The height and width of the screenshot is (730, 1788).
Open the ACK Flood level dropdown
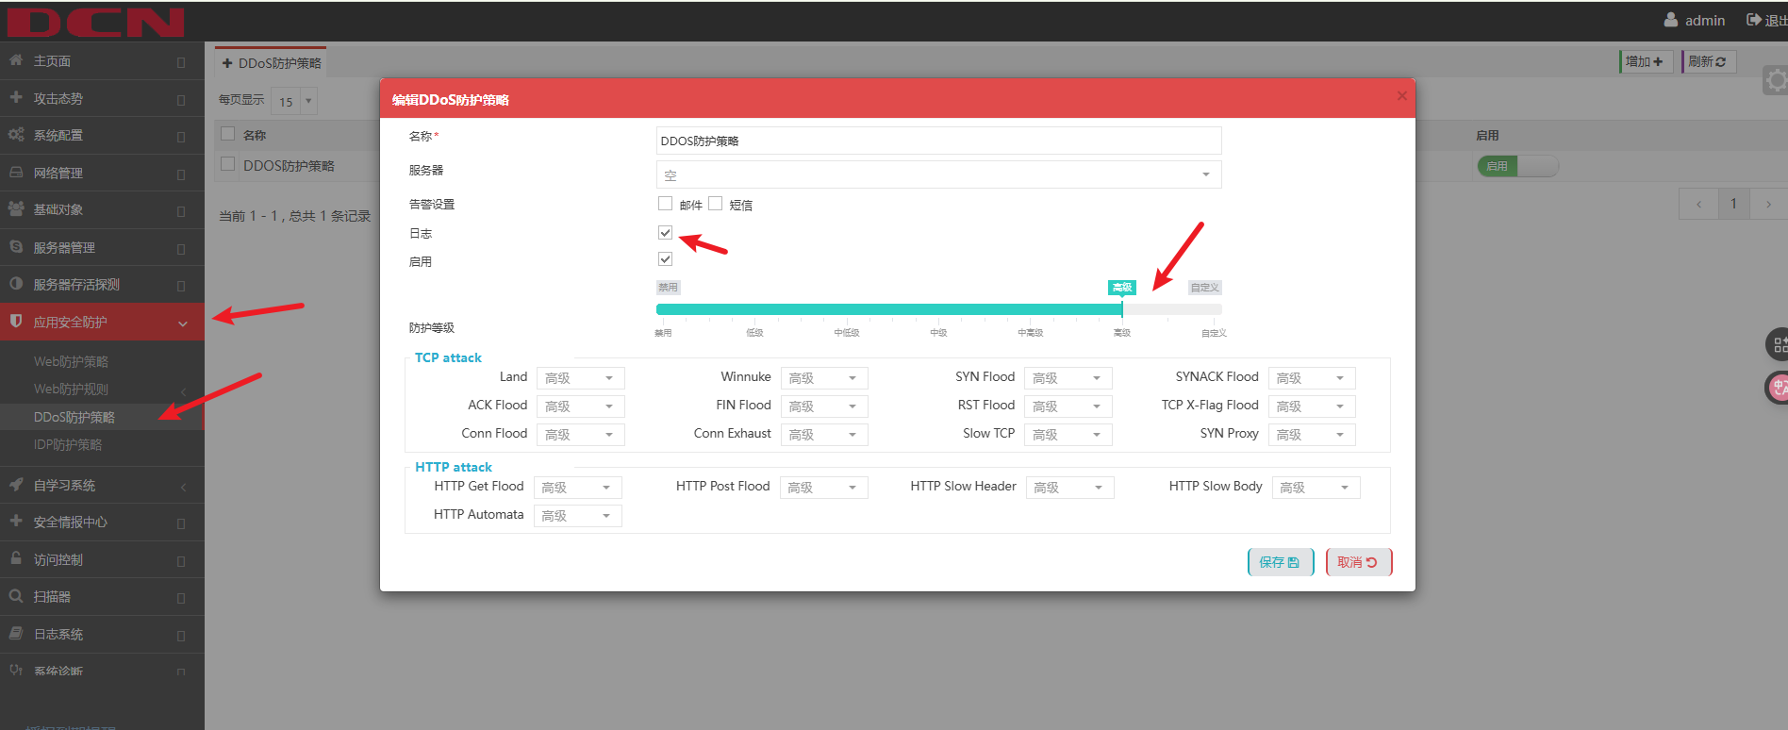[x=580, y=406]
